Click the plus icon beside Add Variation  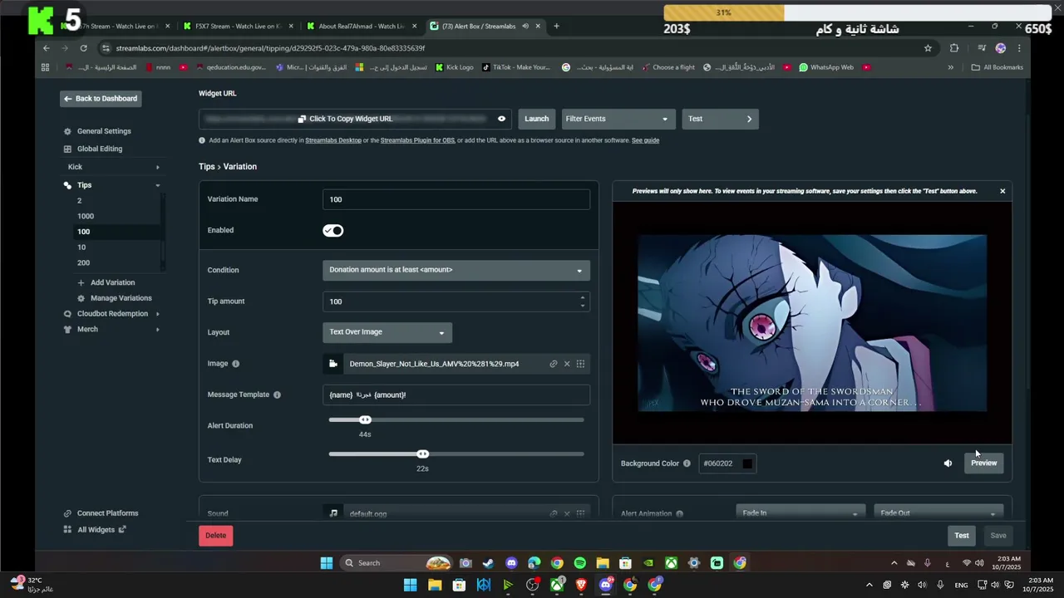click(81, 282)
